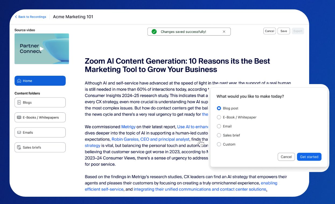Save the document
Screen dimensions: 335x204
(284, 31)
